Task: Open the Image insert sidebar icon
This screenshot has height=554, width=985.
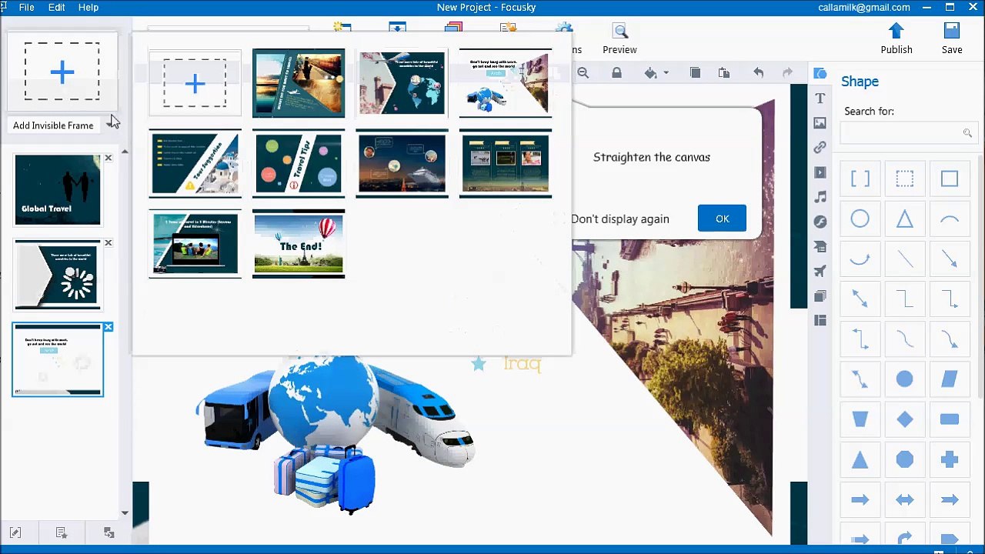Action: pos(820,123)
